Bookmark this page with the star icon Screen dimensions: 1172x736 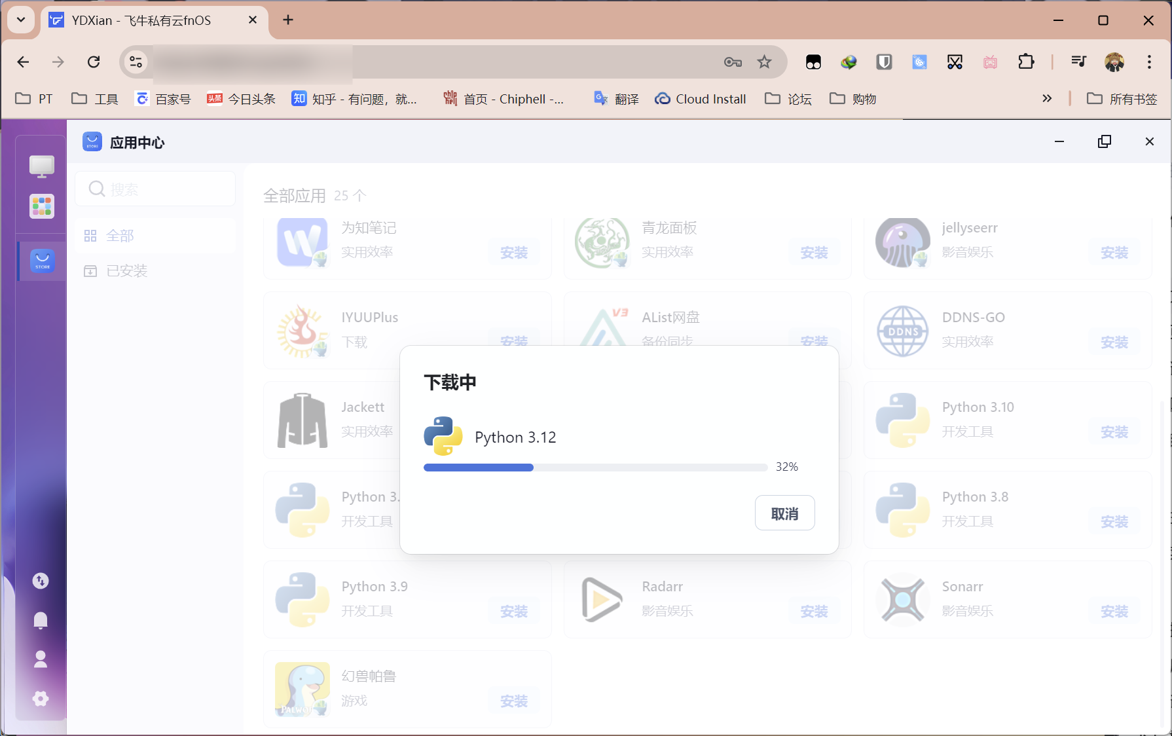click(x=764, y=62)
